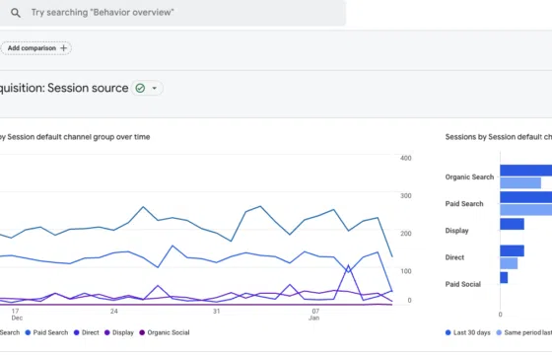552x355 pixels.
Task: Click the 24 date marker on chart axis
Action: tap(113, 312)
